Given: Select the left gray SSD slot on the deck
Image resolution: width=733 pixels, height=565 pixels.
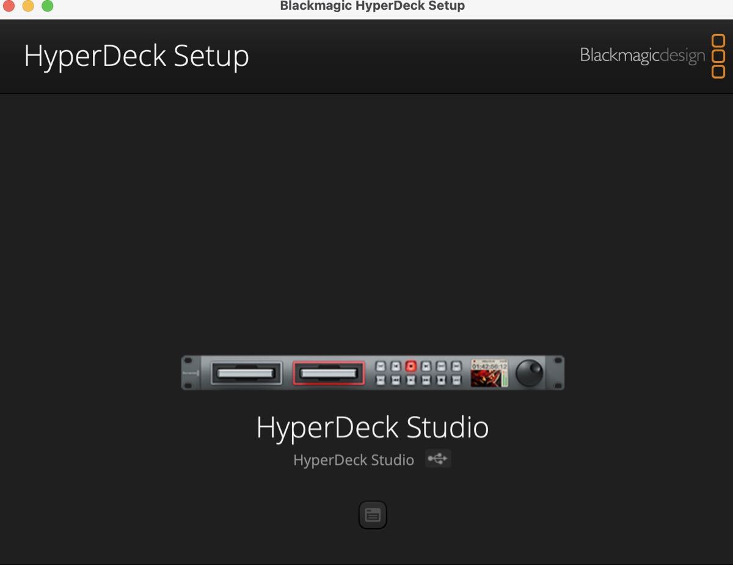Looking at the screenshot, I should click(247, 373).
